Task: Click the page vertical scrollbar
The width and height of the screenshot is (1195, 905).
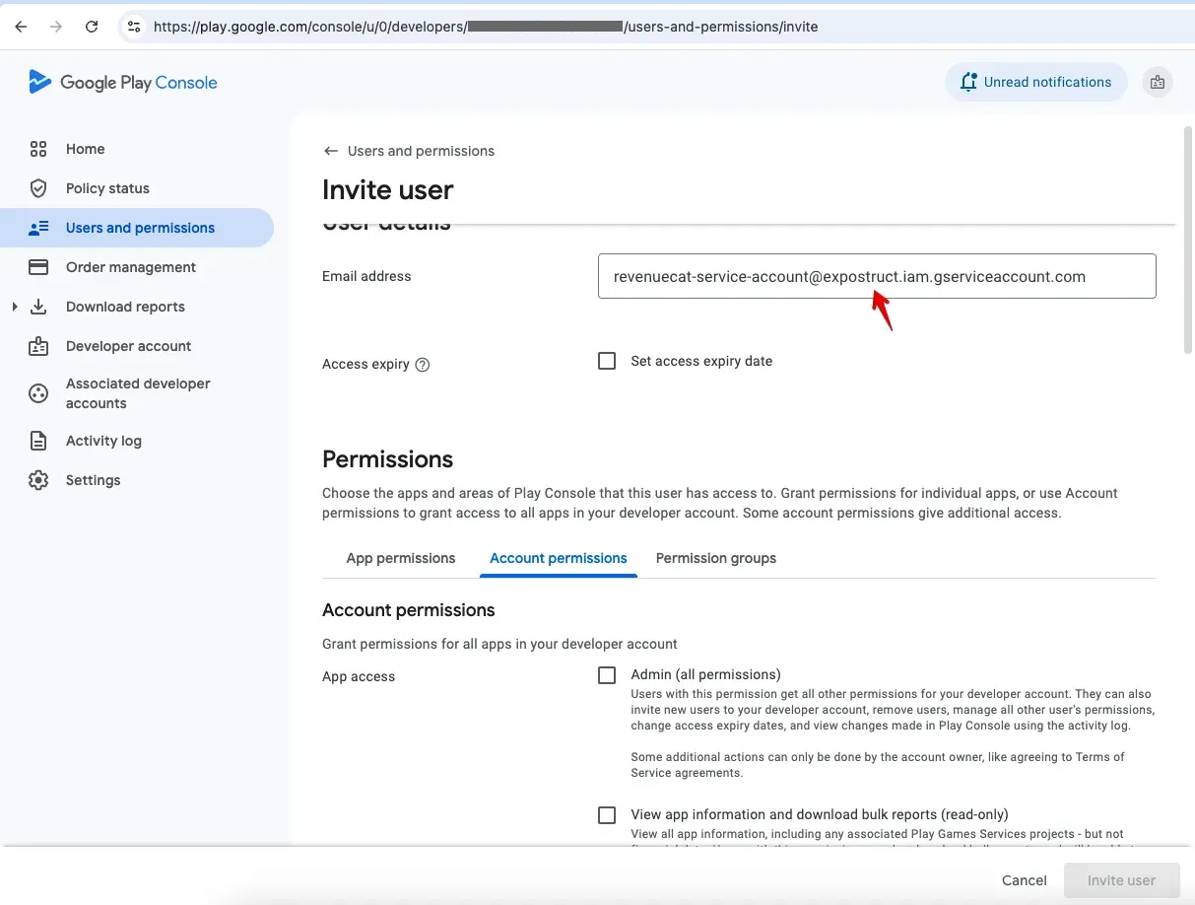Action: click(x=1187, y=239)
